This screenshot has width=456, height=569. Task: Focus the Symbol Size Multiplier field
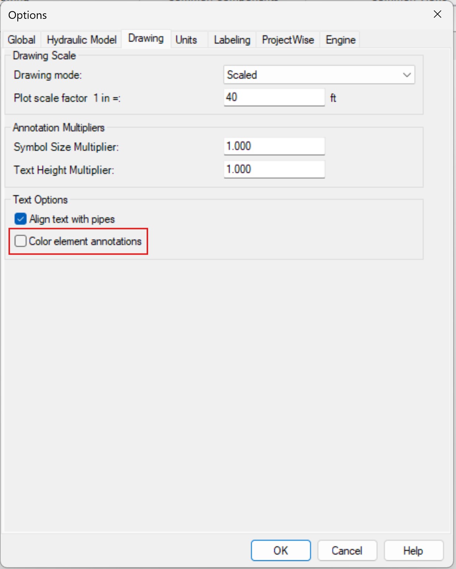pyautogui.click(x=274, y=146)
